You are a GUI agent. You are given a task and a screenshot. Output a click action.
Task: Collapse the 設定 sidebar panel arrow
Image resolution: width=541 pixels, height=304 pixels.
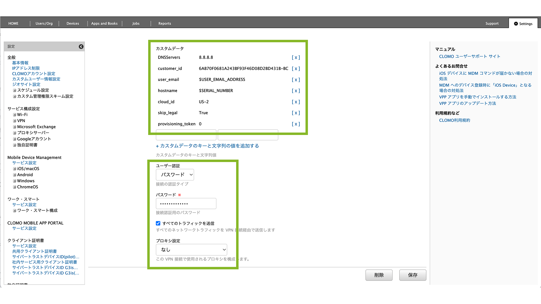pyautogui.click(x=81, y=47)
